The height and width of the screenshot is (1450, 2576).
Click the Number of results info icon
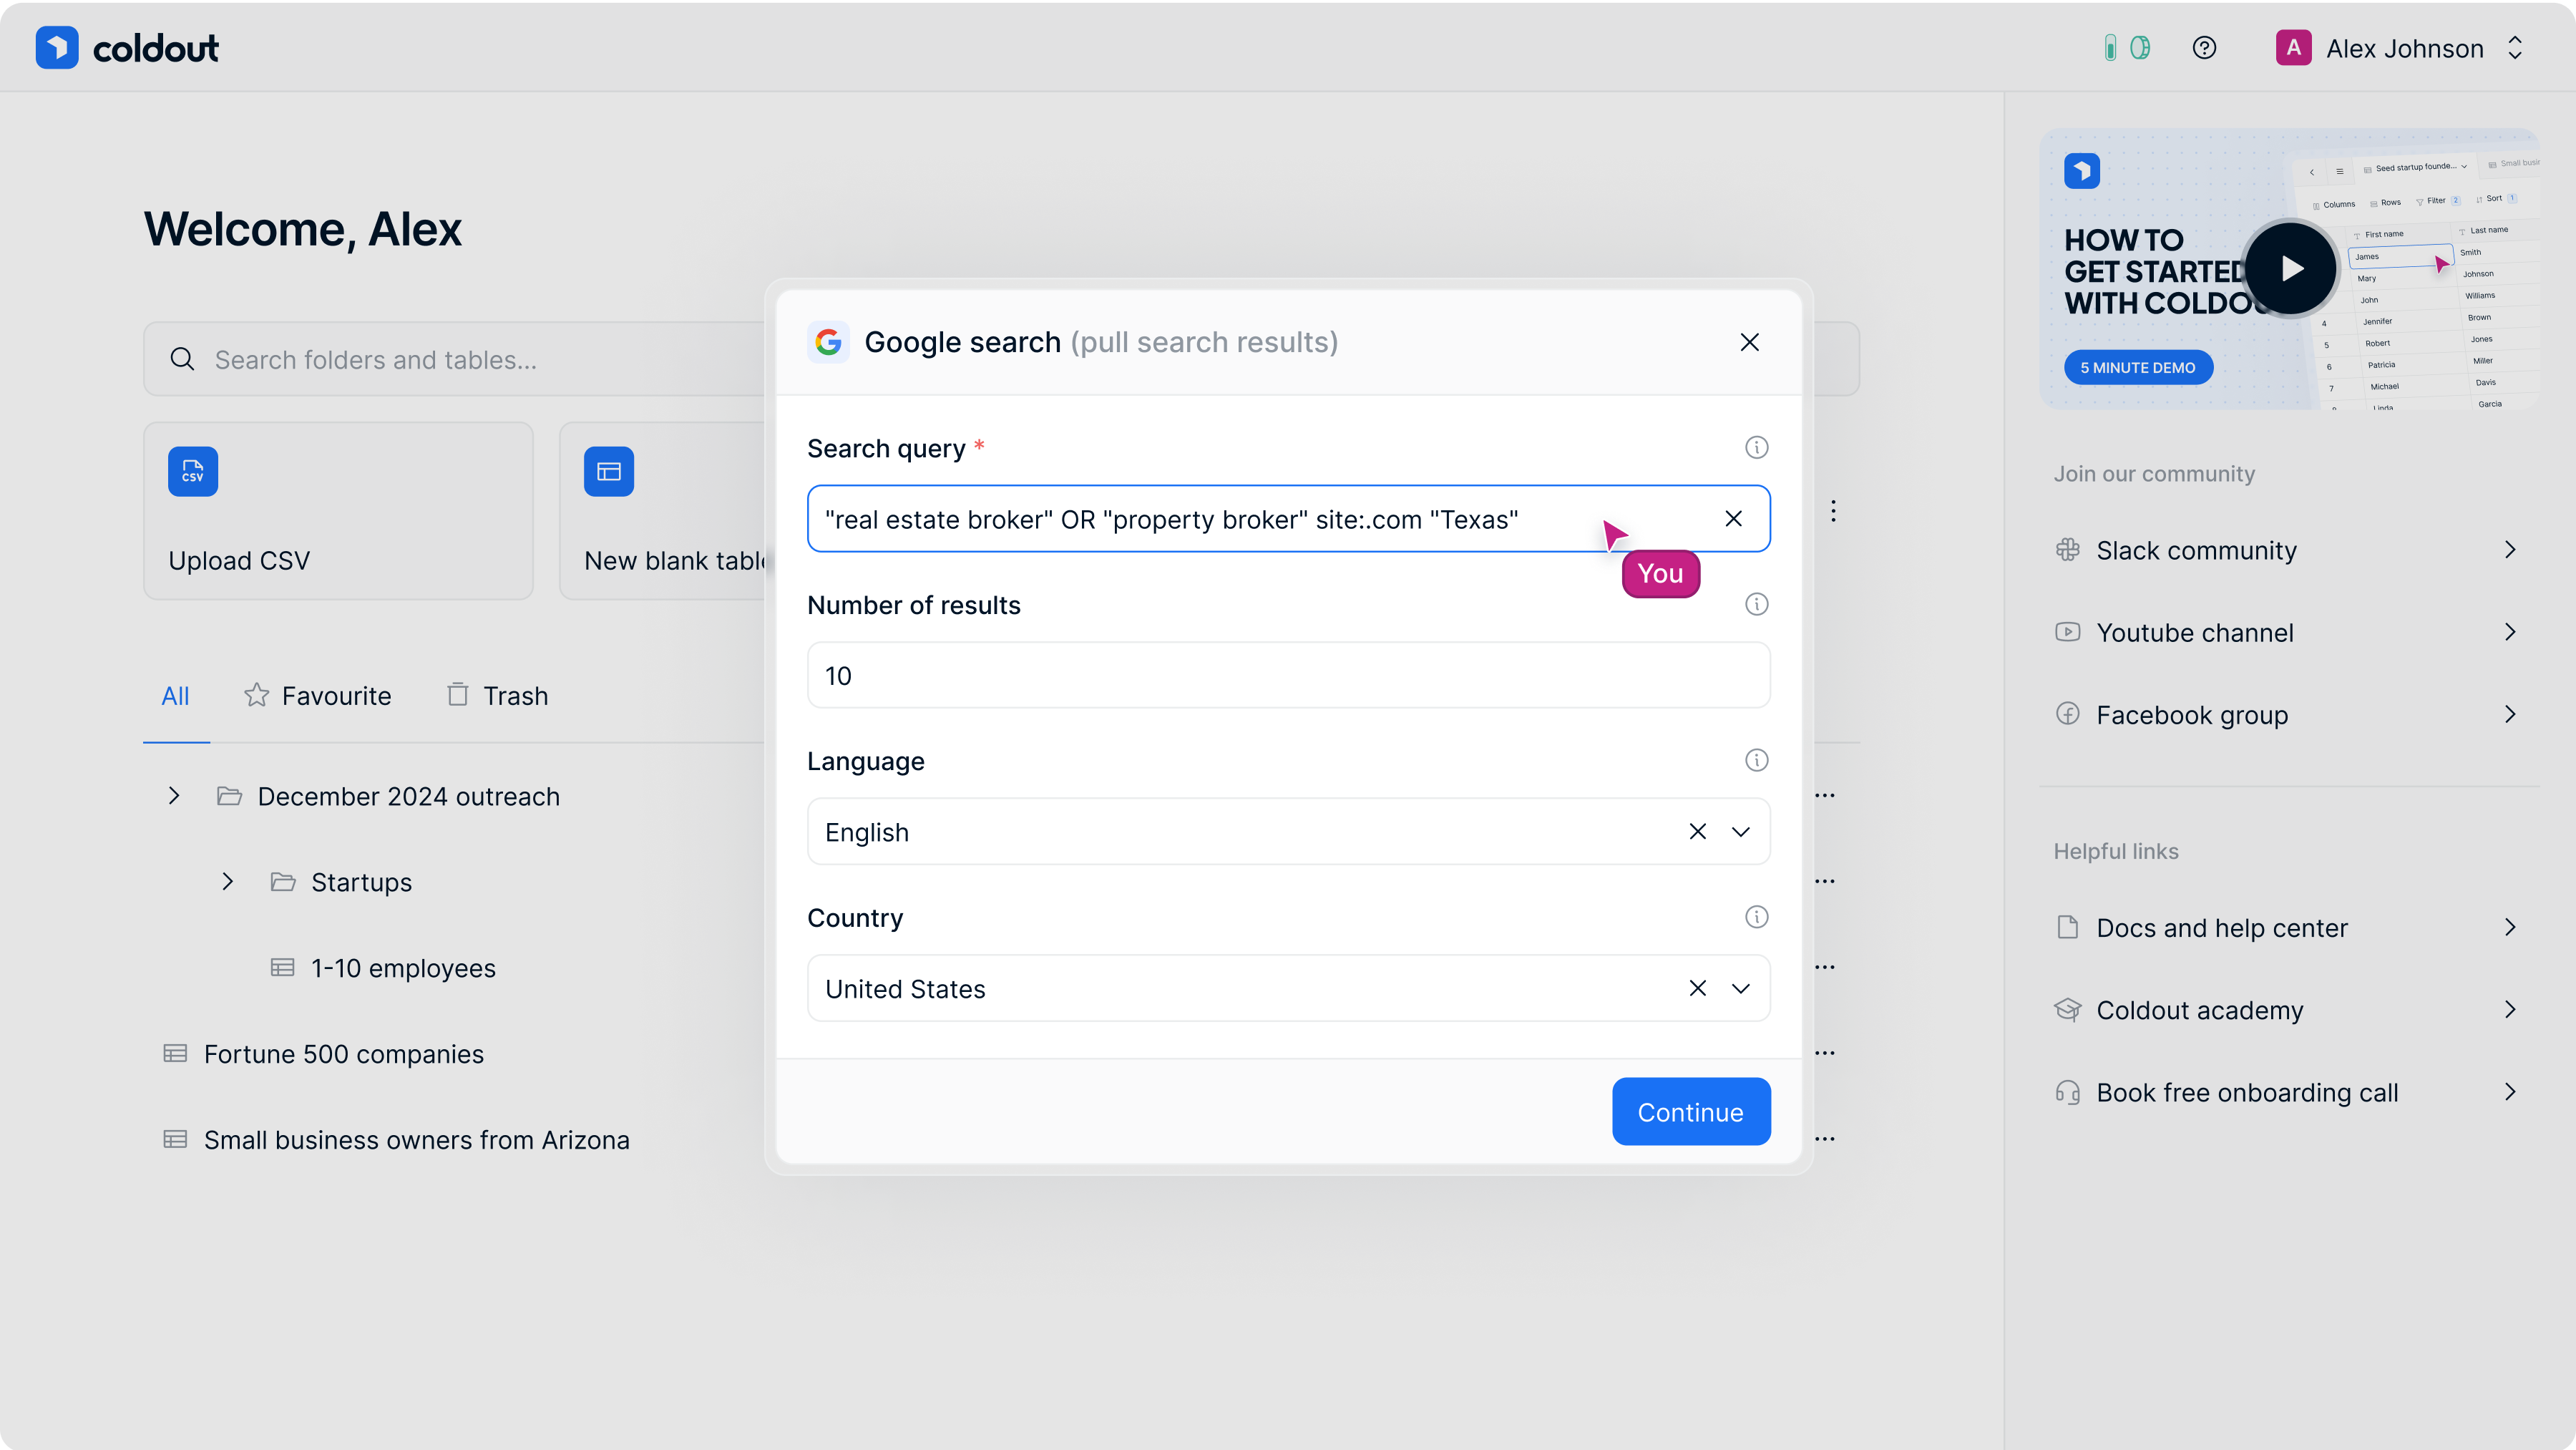(x=1756, y=604)
